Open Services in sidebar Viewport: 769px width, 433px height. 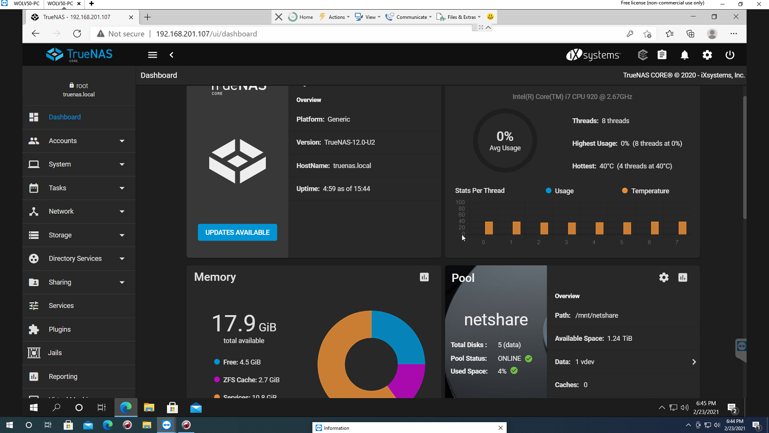pyautogui.click(x=79, y=306)
